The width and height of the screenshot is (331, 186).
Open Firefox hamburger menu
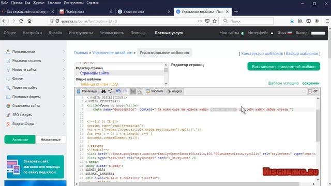point(327,21)
